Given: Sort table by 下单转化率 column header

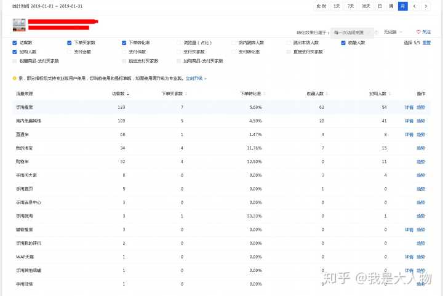Looking at the screenshot, I should pyautogui.click(x=250, y=94).
